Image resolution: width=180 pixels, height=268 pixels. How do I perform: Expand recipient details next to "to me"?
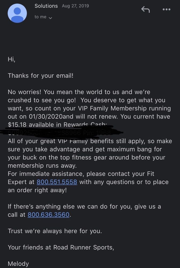50,18
